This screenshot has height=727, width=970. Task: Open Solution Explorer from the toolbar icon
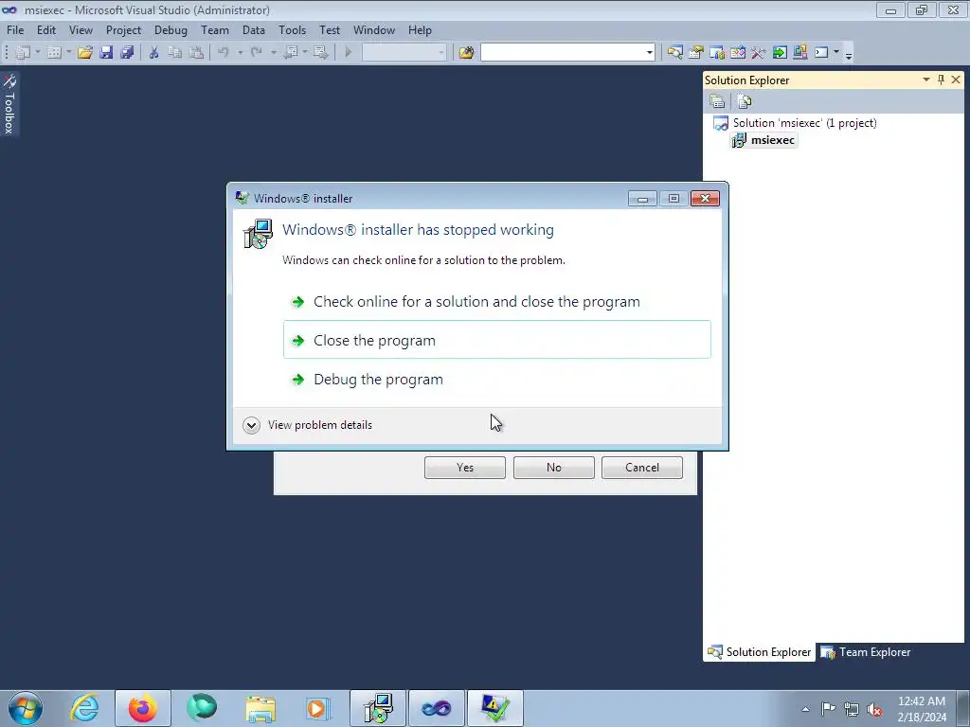[674, 53]
